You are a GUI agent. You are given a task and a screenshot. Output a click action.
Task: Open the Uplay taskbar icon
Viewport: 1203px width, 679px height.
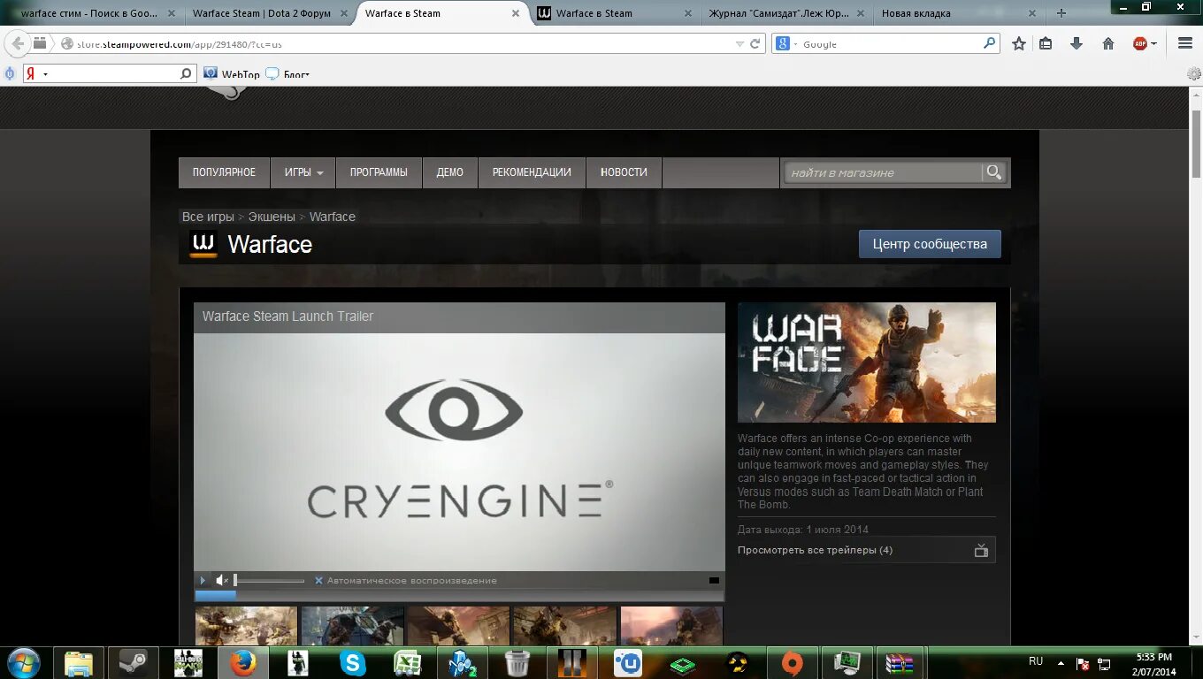pyautogui.click(x=627, y=662)
